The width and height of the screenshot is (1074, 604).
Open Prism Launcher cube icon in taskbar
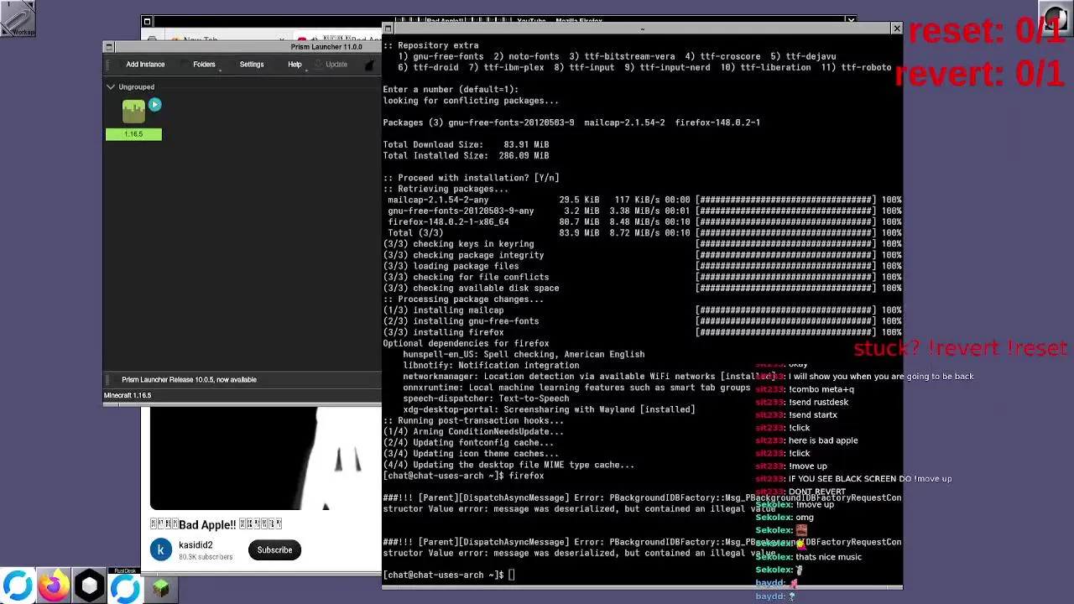click(89, 586)
